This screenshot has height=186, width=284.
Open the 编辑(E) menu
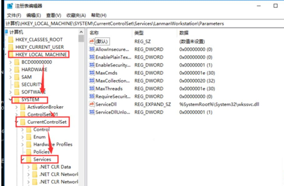tap(34, 16)
